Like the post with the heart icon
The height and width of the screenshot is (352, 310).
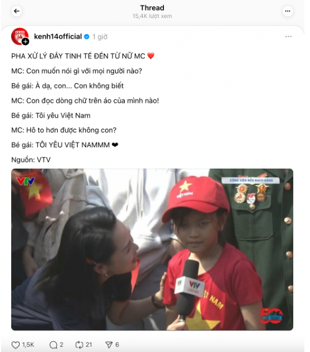[x=16, y=345]
